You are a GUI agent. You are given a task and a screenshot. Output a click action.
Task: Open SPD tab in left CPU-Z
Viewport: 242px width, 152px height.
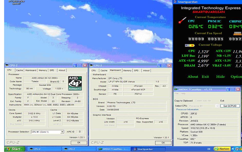[x=52, y=70]
